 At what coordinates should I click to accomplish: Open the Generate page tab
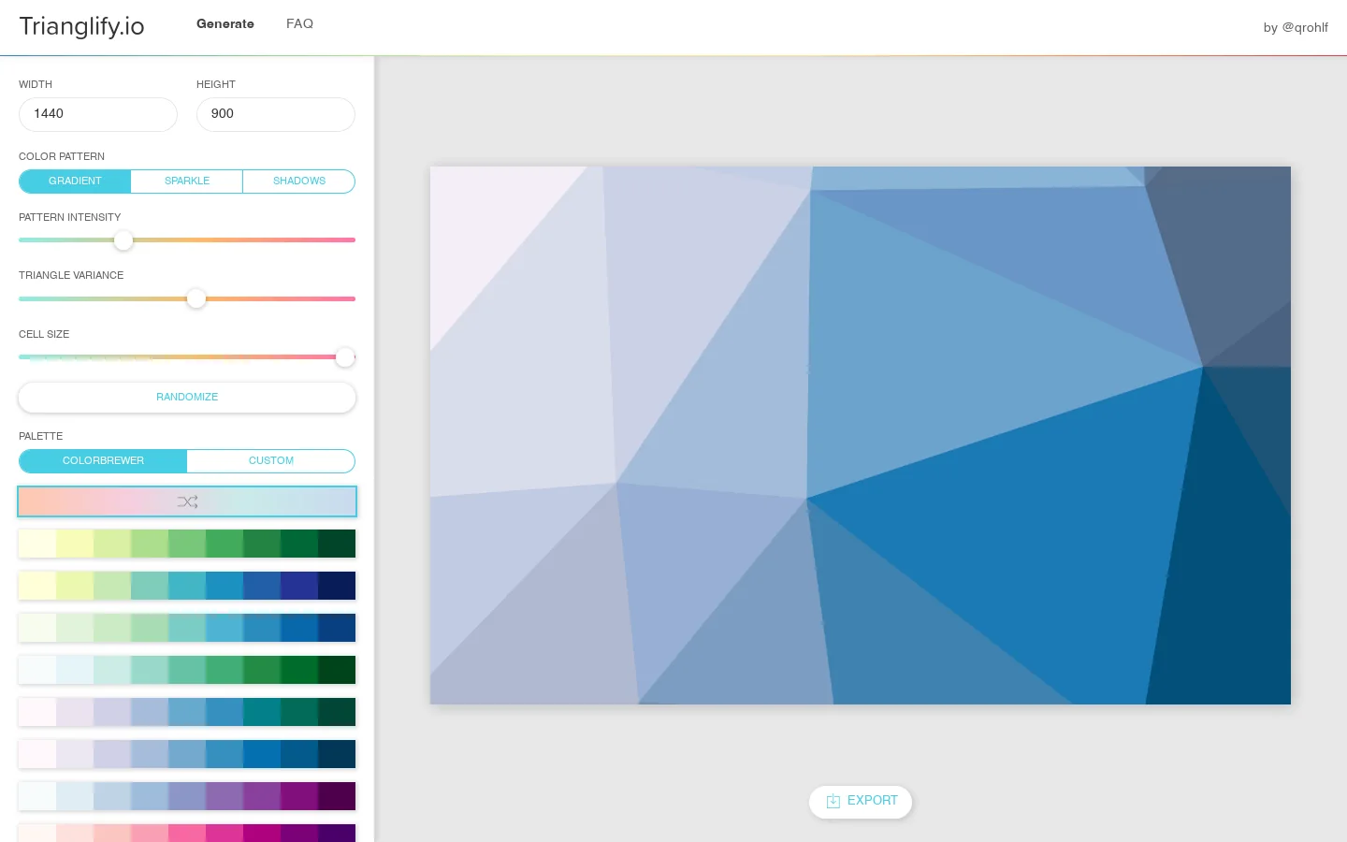pyautogui.click(x=225, y=24)
